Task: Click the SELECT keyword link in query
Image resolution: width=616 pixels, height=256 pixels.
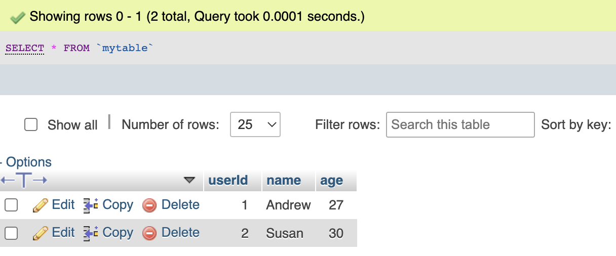Action: click(x=25, y=49)
